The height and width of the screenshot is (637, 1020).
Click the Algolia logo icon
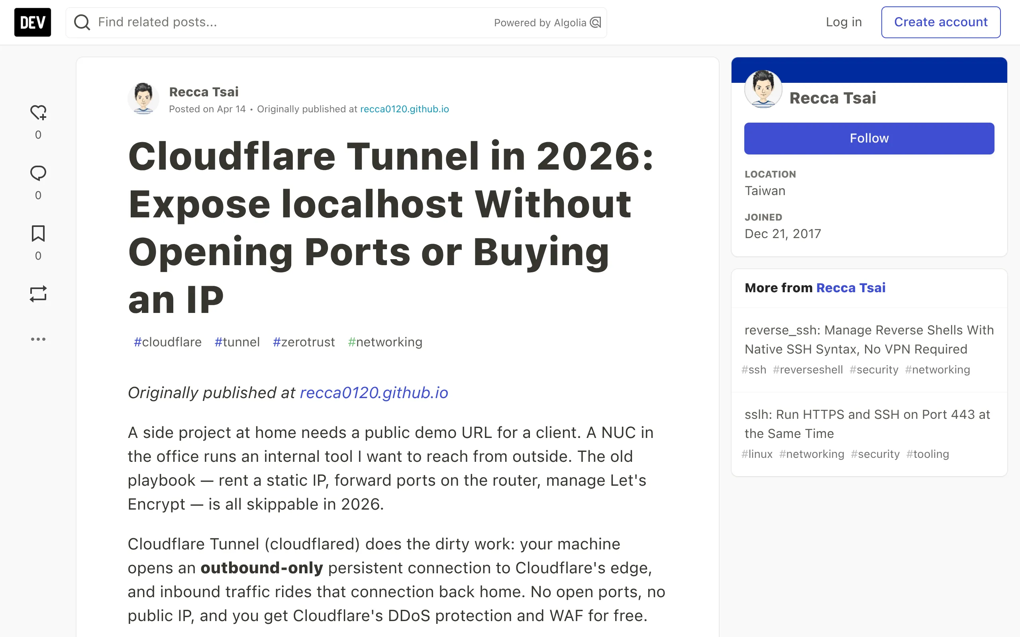pyautogui.click(x=595, y=22)
